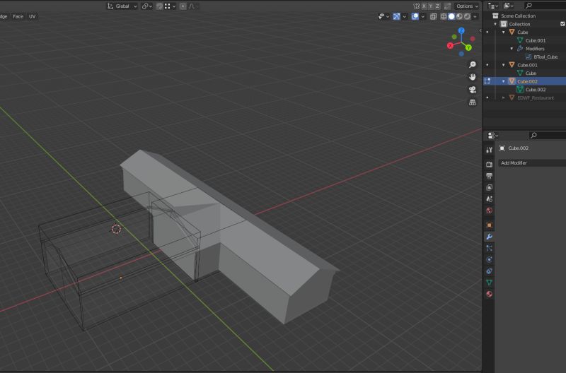Click the pan view hand icon
The width and height of the screenshot is (566, 373).
click(472, 77)
